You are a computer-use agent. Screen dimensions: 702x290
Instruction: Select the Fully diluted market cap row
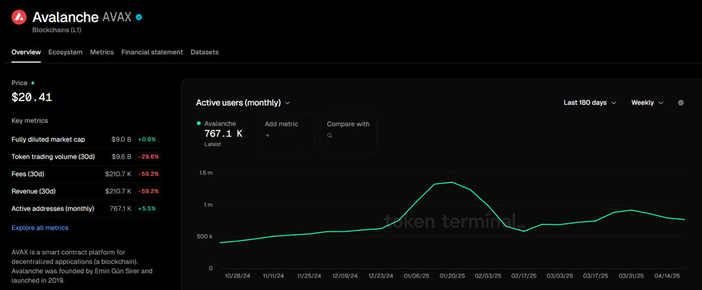86,140
